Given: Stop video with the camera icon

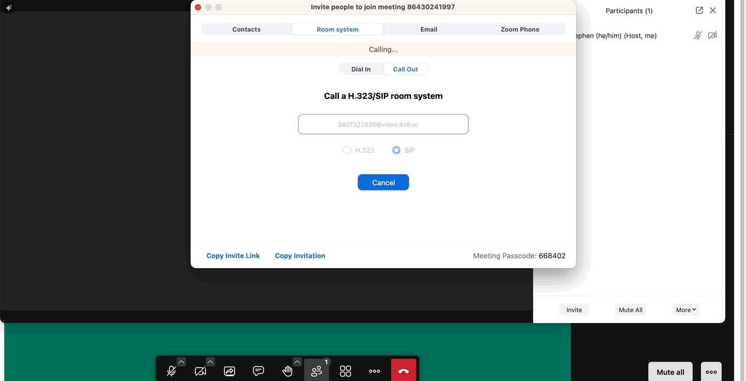Looking at the screenshot, I should tap(200, 371).
